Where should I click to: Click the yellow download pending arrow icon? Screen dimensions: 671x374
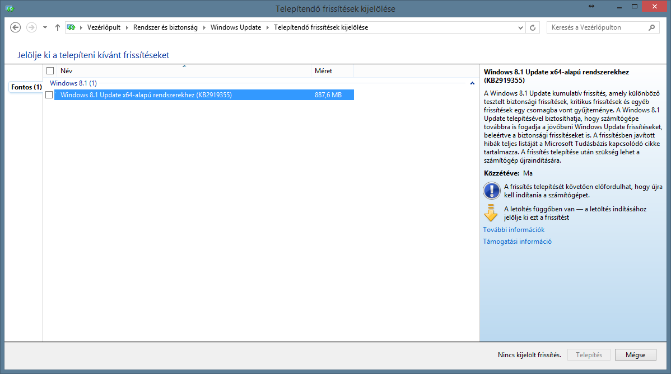tap(491, 212)
